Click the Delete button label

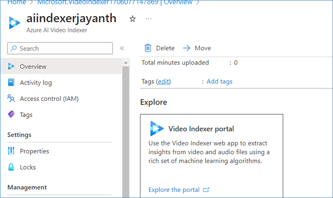pos(165,48)
